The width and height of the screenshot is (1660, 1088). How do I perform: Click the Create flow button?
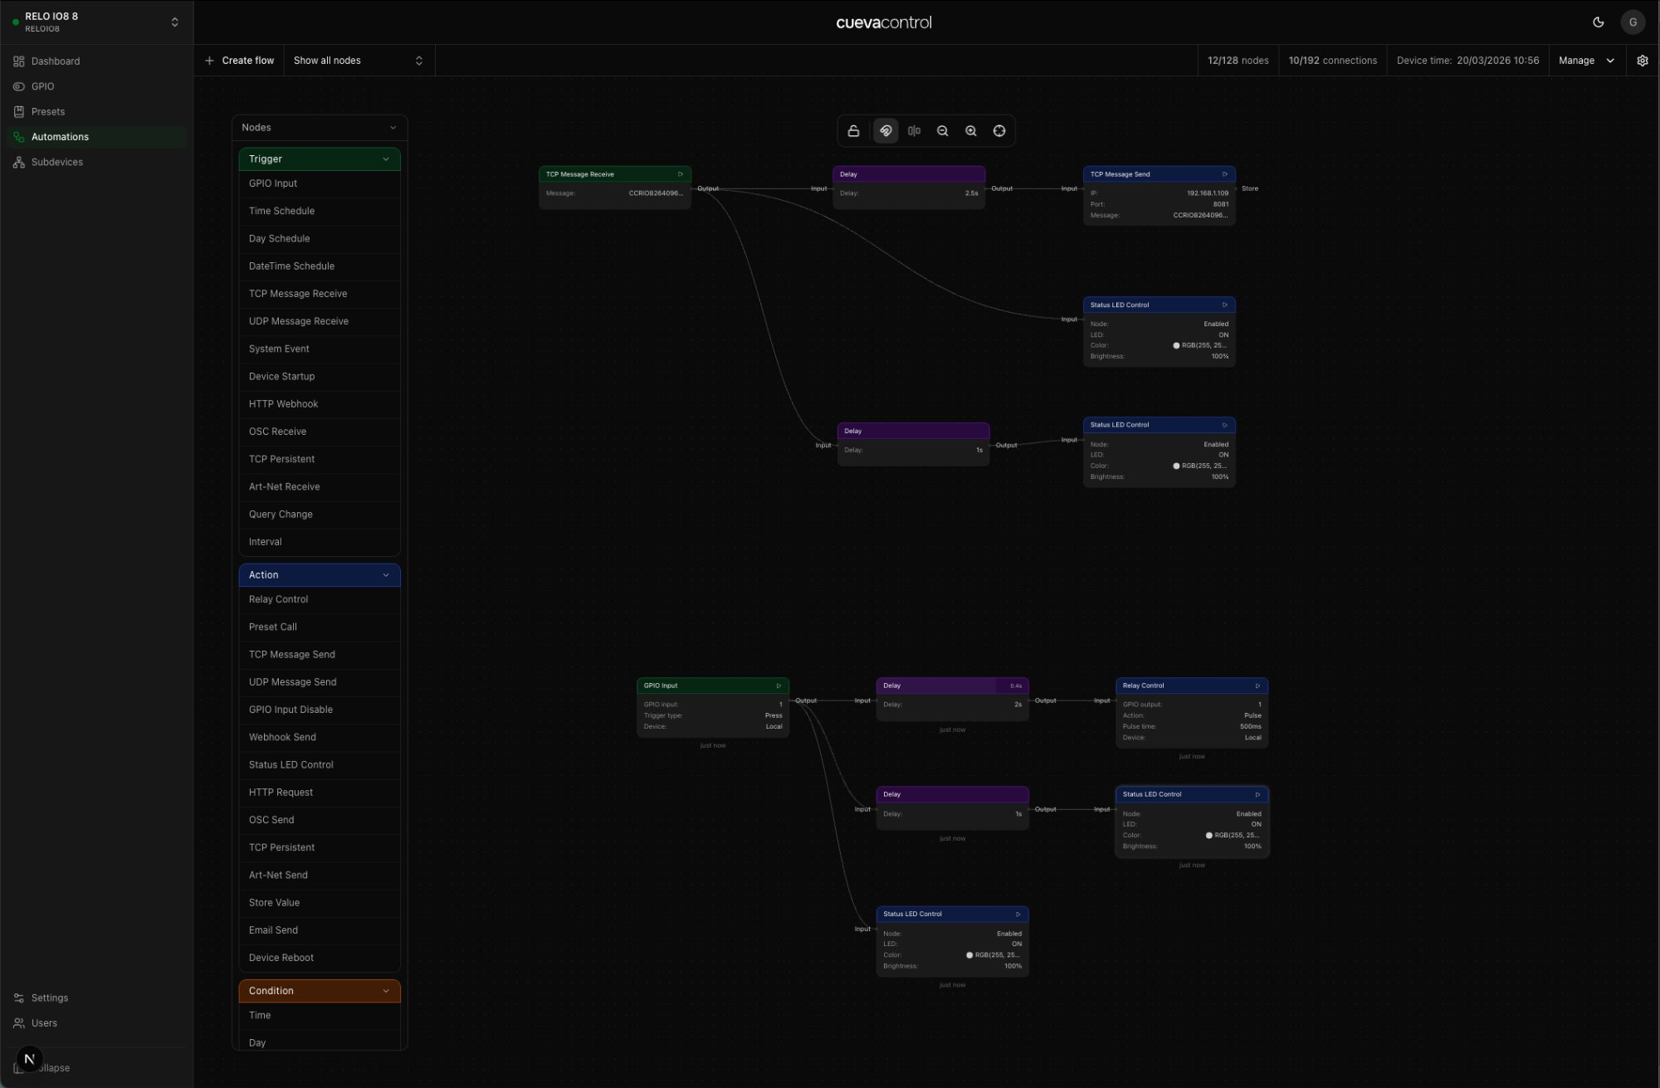click(239, 60)
